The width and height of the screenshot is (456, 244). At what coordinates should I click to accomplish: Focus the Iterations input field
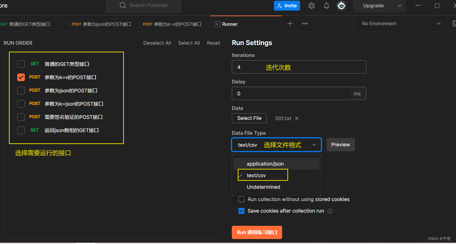pos(299,67)
